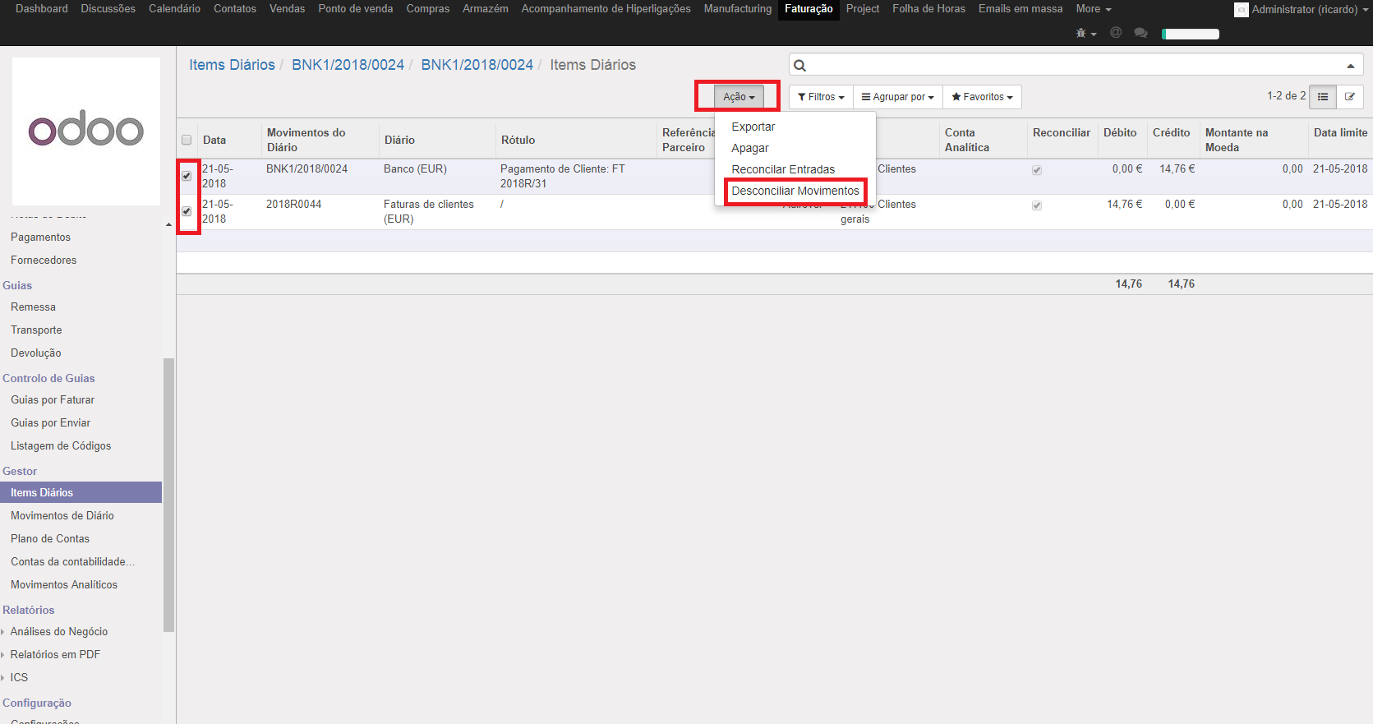Switch to form view icon
This screenshot has height=724, width=1373.
pos(1349,97)
